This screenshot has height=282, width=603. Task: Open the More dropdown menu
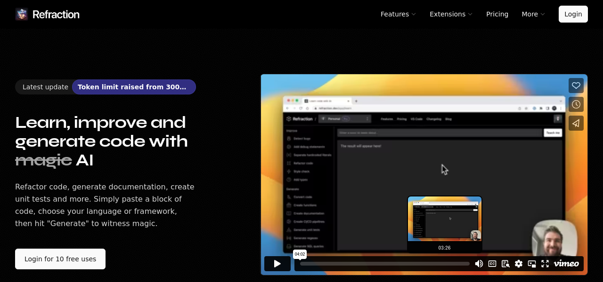coord(533,14)
